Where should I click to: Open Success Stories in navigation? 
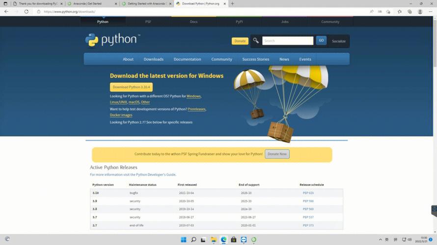coord(255,59)
